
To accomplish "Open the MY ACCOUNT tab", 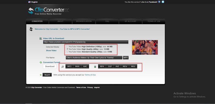I will pyautogui.click(x=130, y=21).
